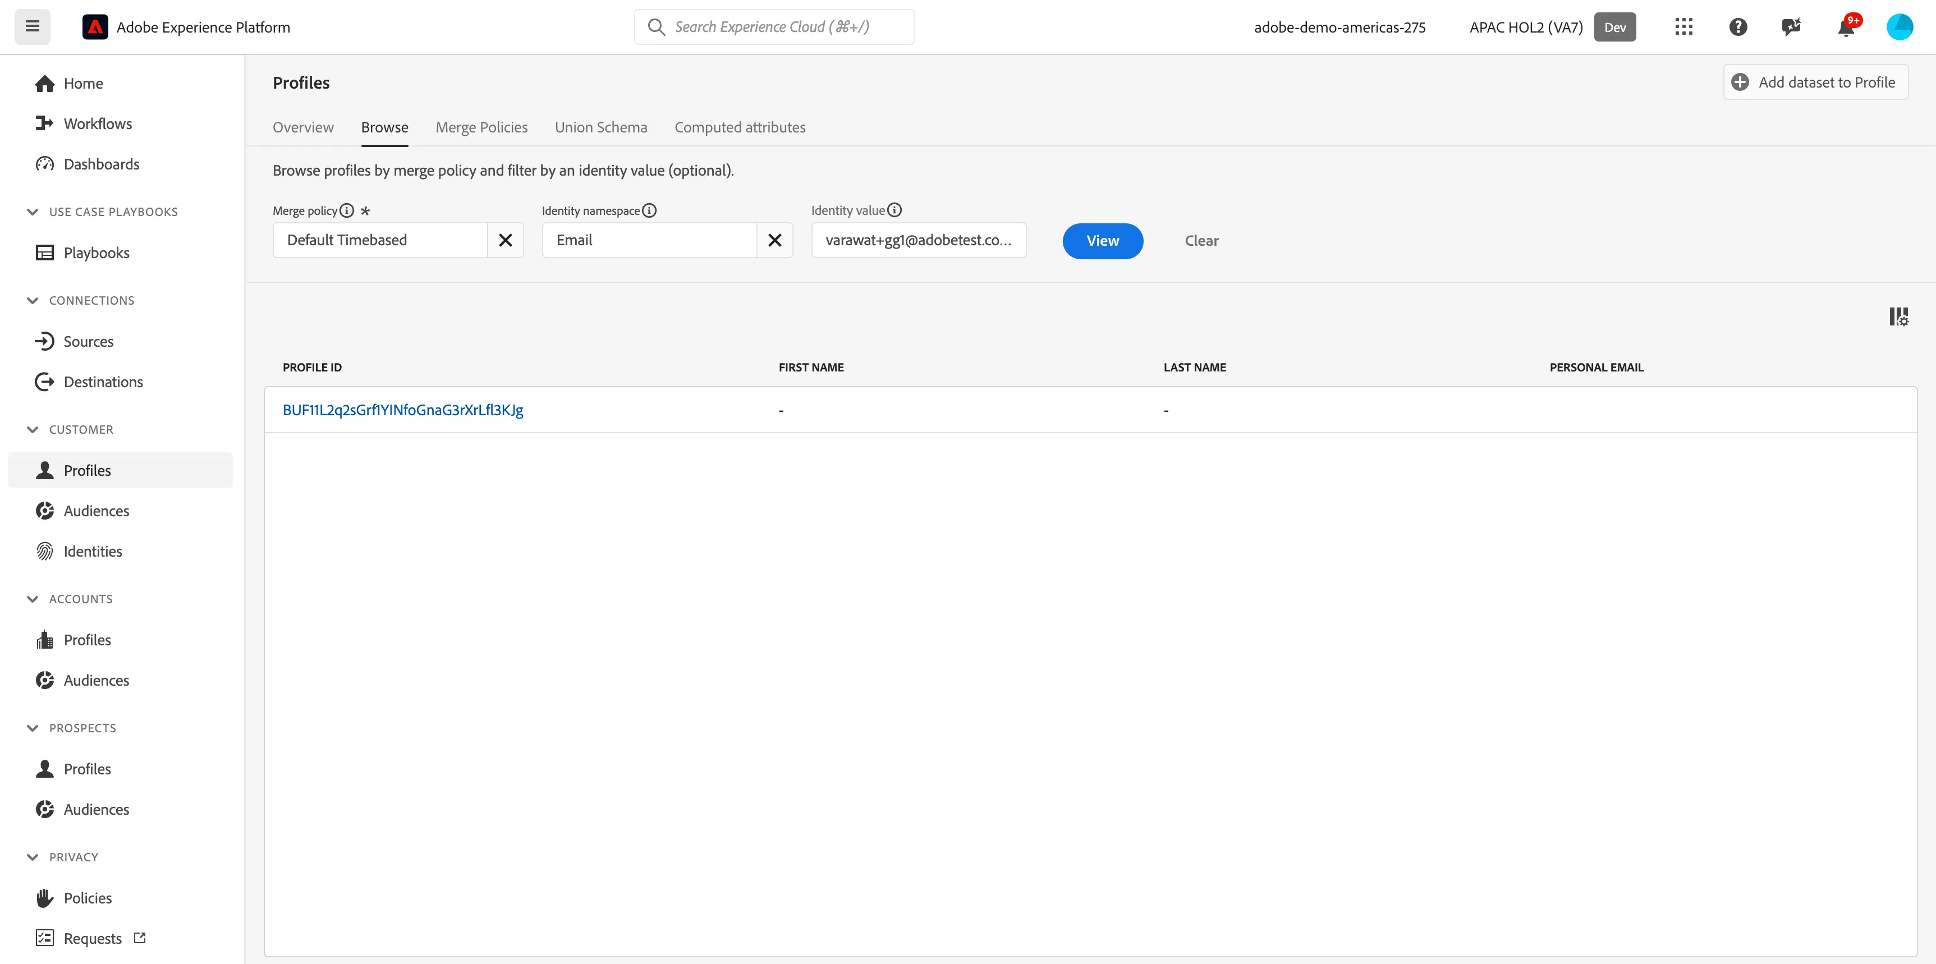The height and width of the screenshot is (964, 1936).
Task: Open profile BUF11L2q2sGrf1YINfoGnaG3rXrLfl3KJg link
Action: tap(403, 410)
